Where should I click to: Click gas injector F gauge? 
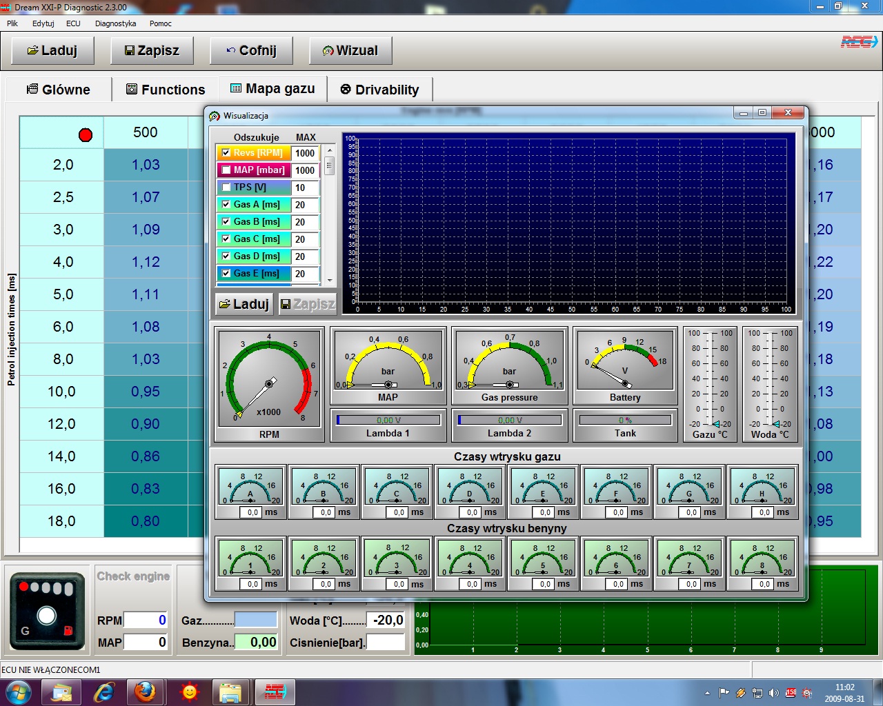coord(617,492)
